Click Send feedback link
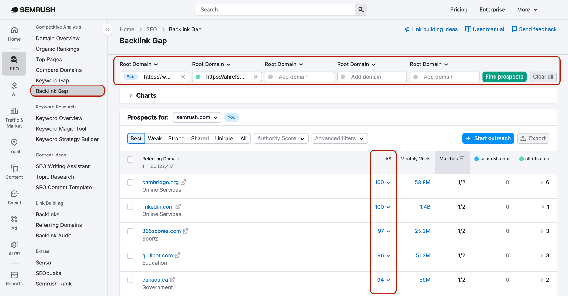 point(534,29)
